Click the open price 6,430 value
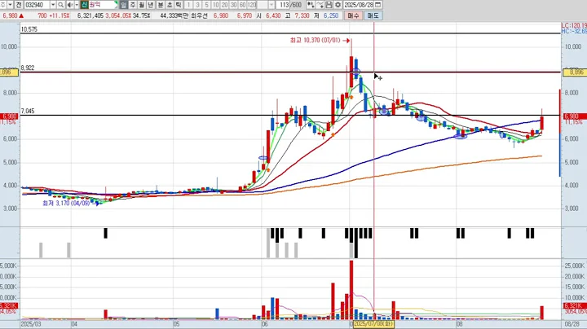This screenshot has width=587, height=329. [x=273, y=15]
